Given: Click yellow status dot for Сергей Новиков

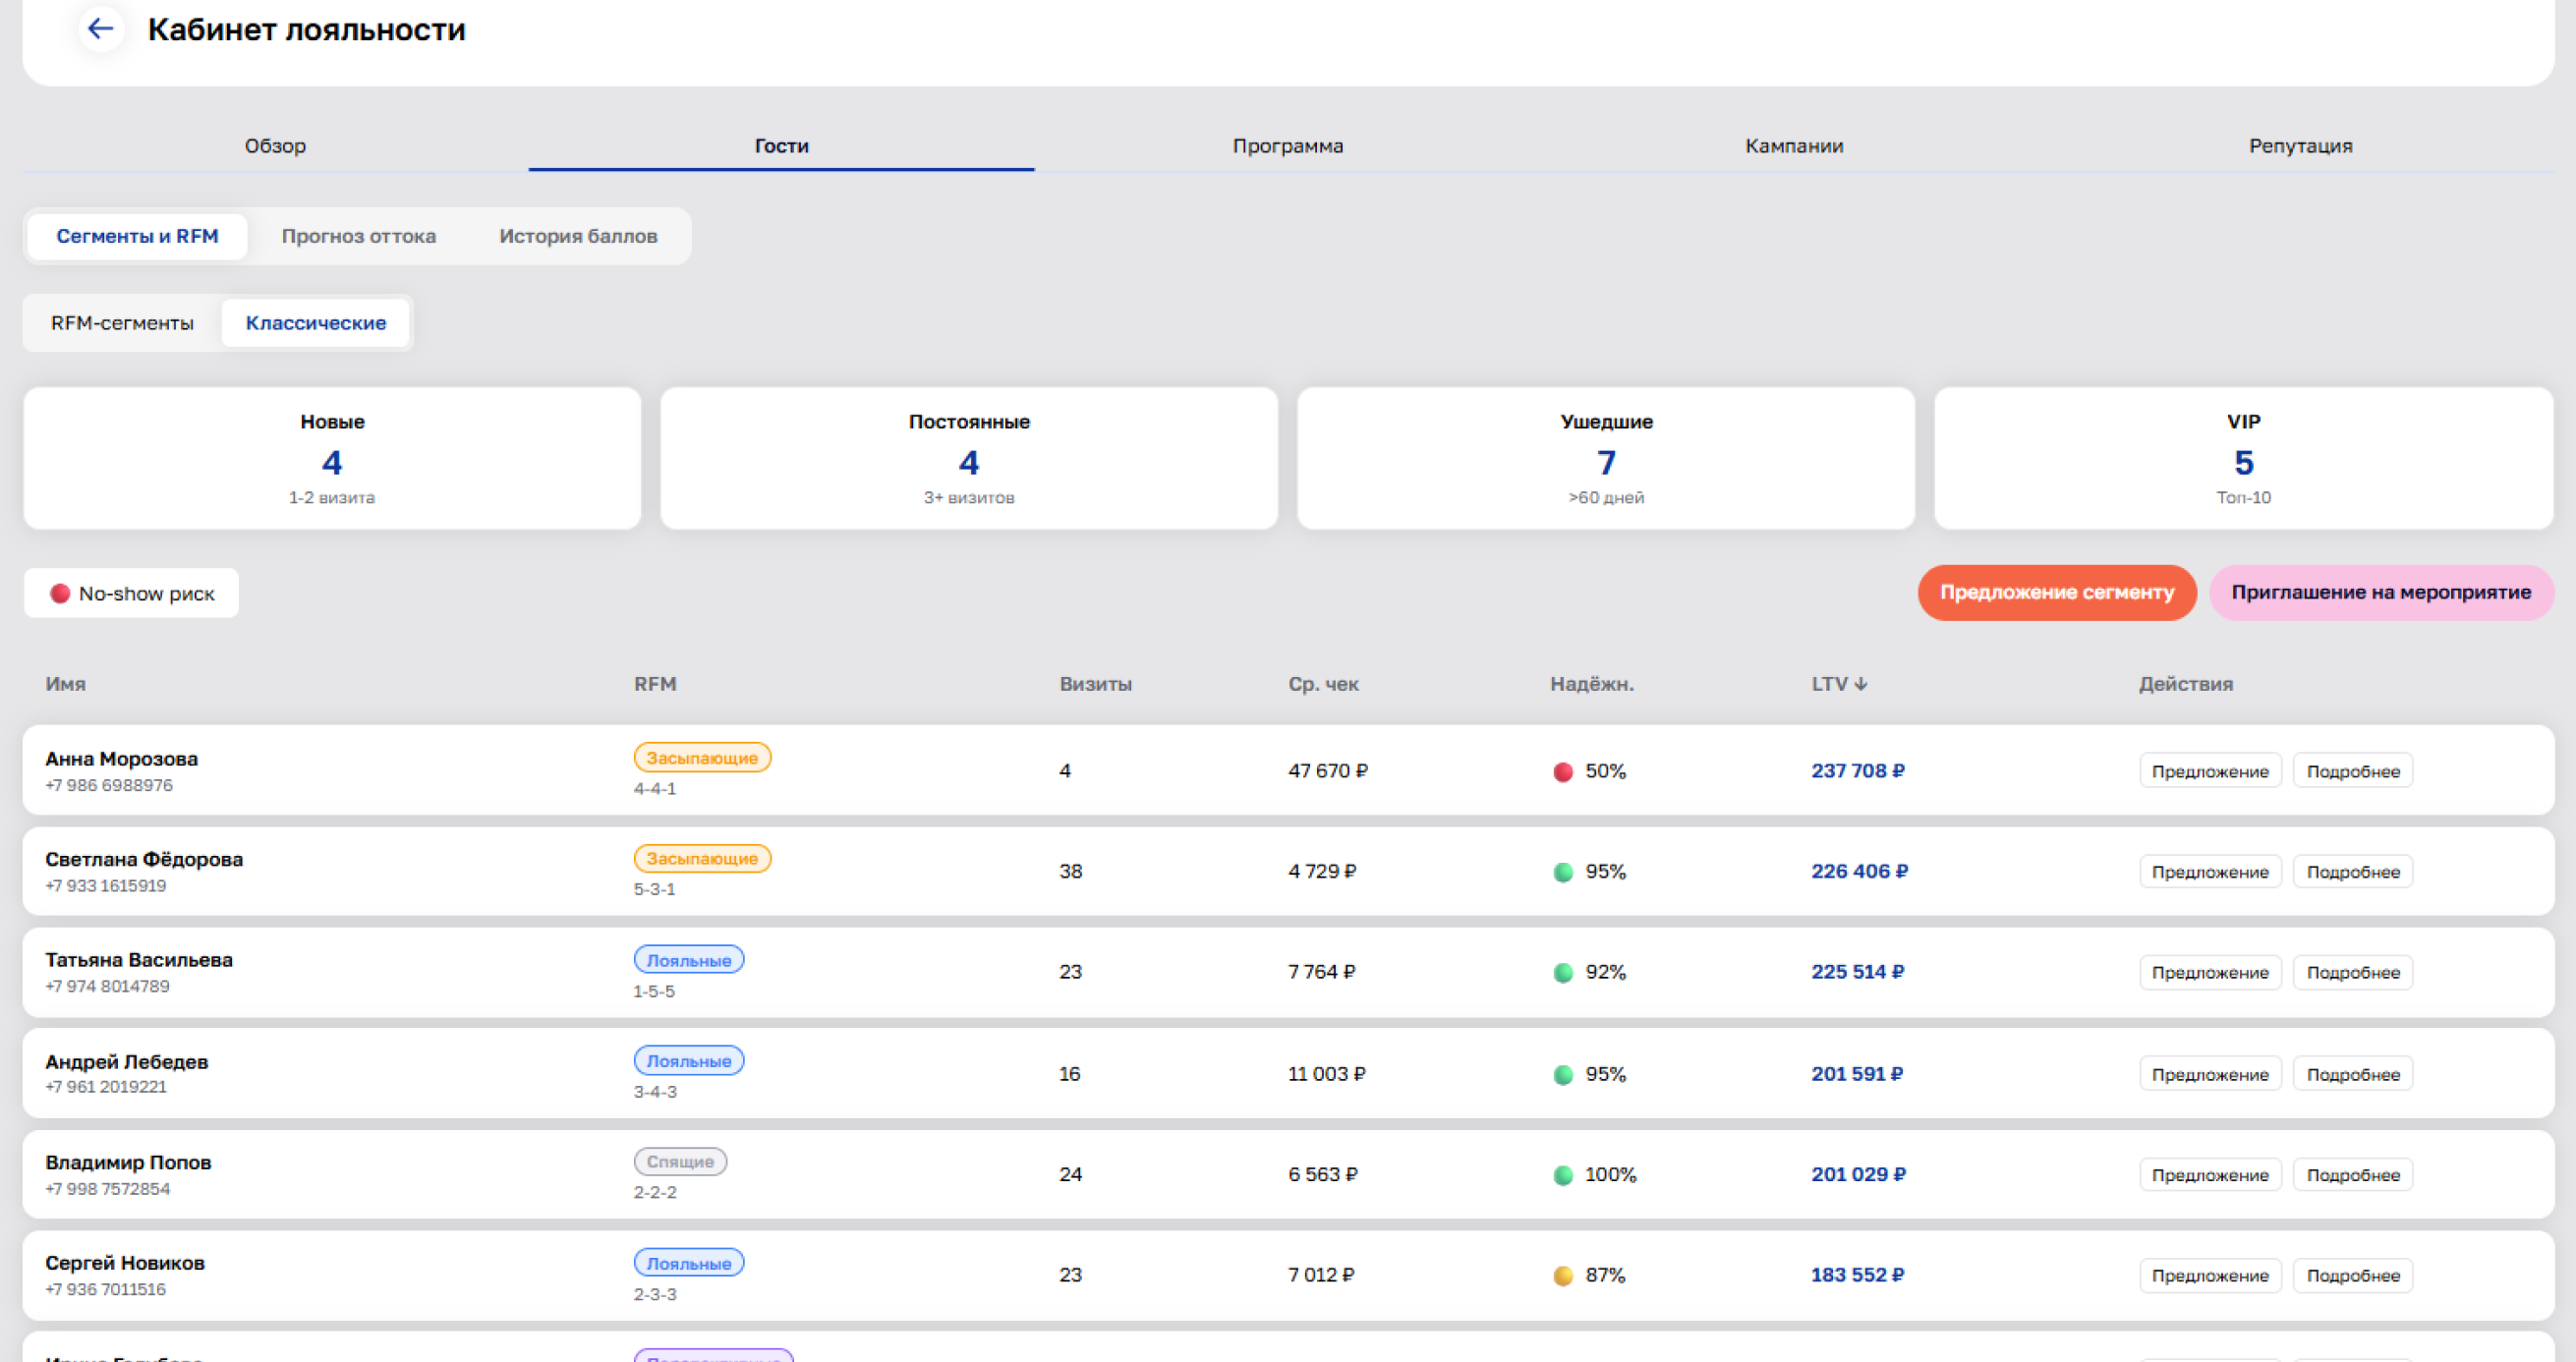Looking at the screenshot, I should coord(1563,1276).
